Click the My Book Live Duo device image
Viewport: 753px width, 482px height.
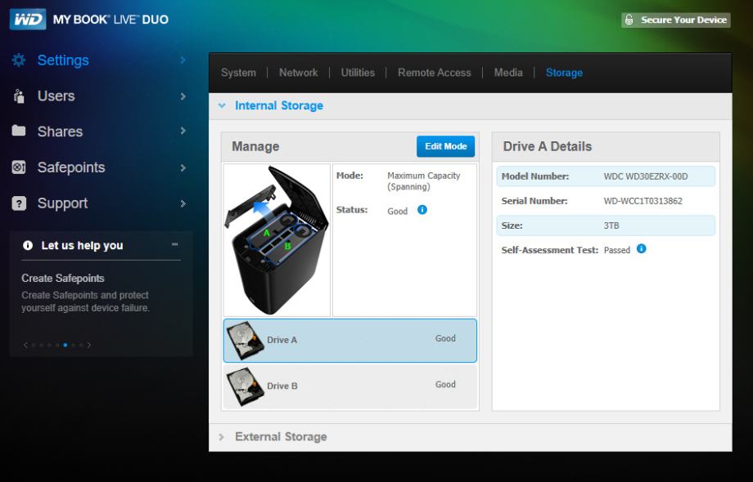[277, 240]
